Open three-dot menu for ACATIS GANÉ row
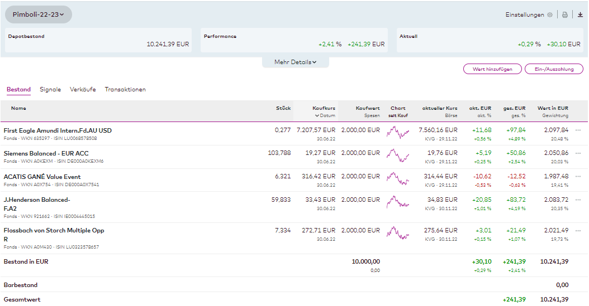The image size is (589, 306). [578, 177]
